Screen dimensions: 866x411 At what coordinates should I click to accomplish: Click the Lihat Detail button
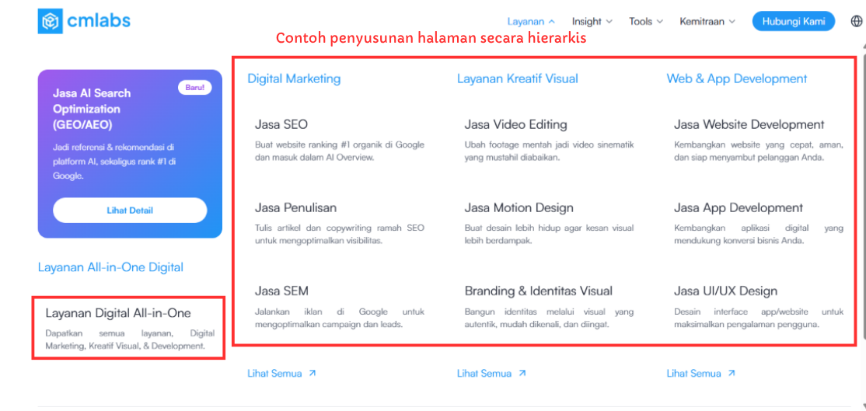click(130, 211)
